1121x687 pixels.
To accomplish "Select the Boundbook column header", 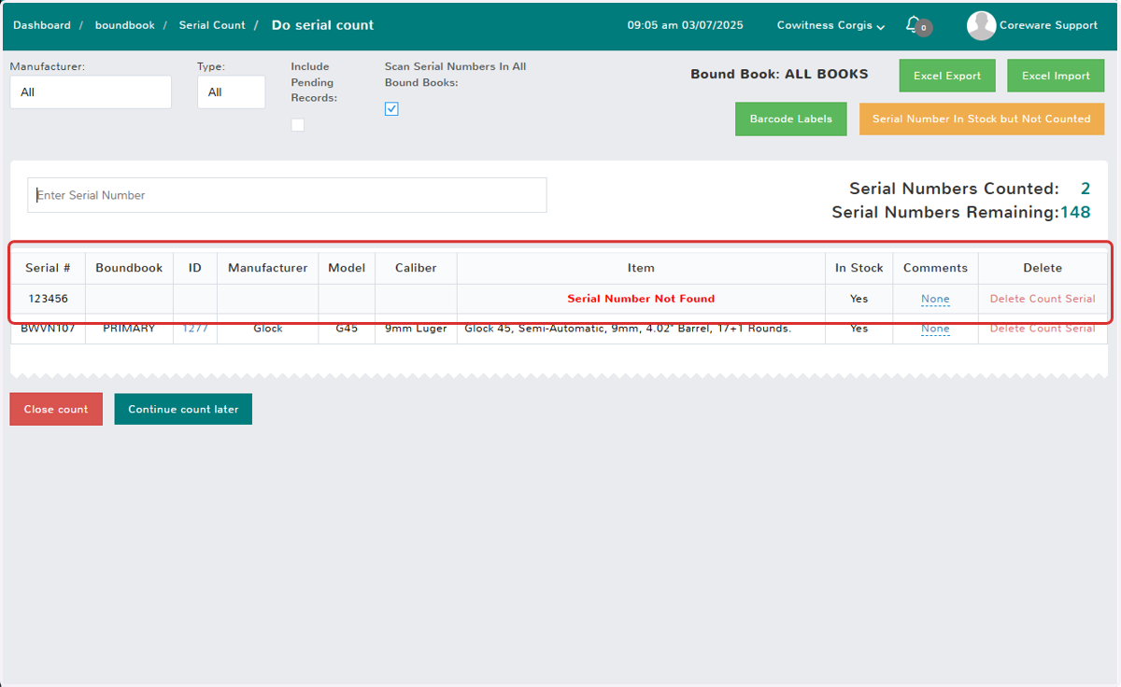I will [129, 268].
